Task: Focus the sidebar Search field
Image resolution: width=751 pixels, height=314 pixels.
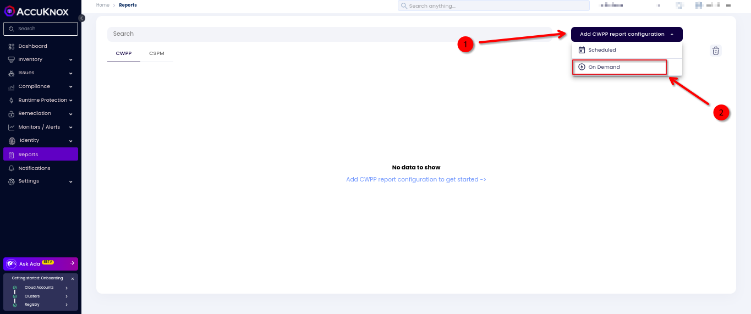Action: pos(41,29)
